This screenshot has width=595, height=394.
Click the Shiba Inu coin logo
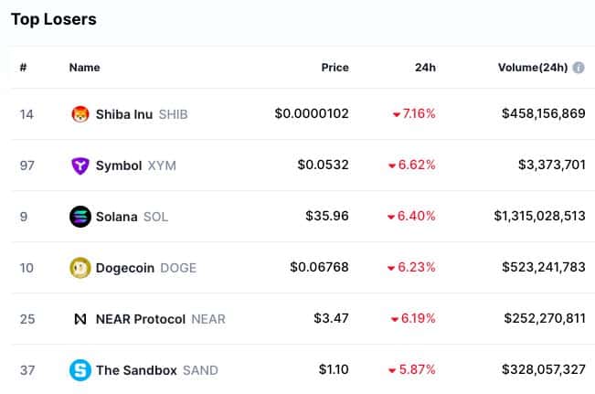tap(80, 114)
